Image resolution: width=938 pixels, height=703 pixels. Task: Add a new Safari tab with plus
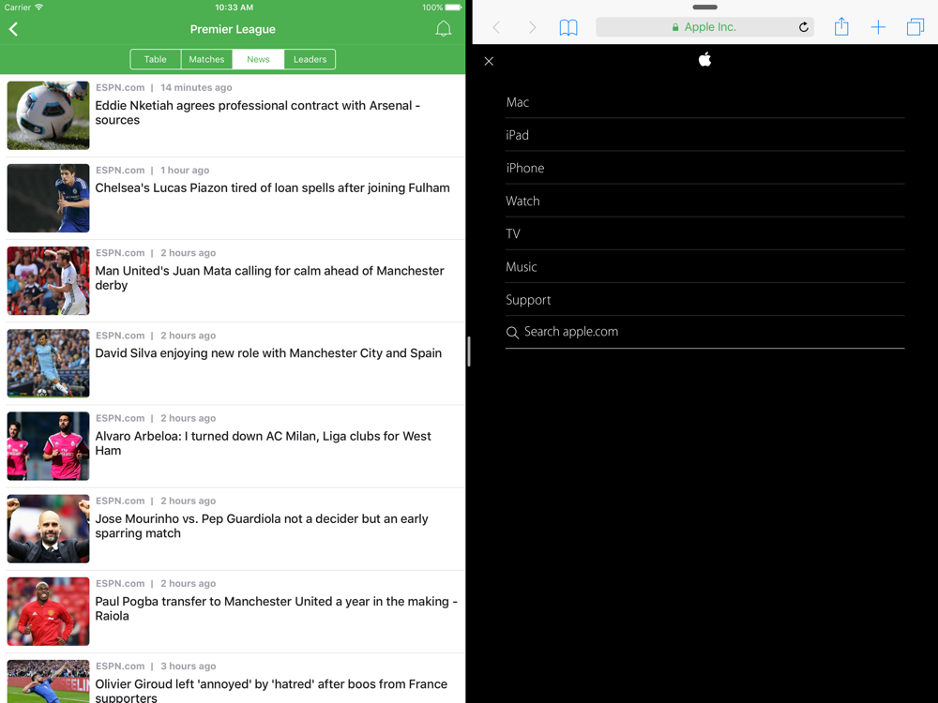click(x=878, y=27)
